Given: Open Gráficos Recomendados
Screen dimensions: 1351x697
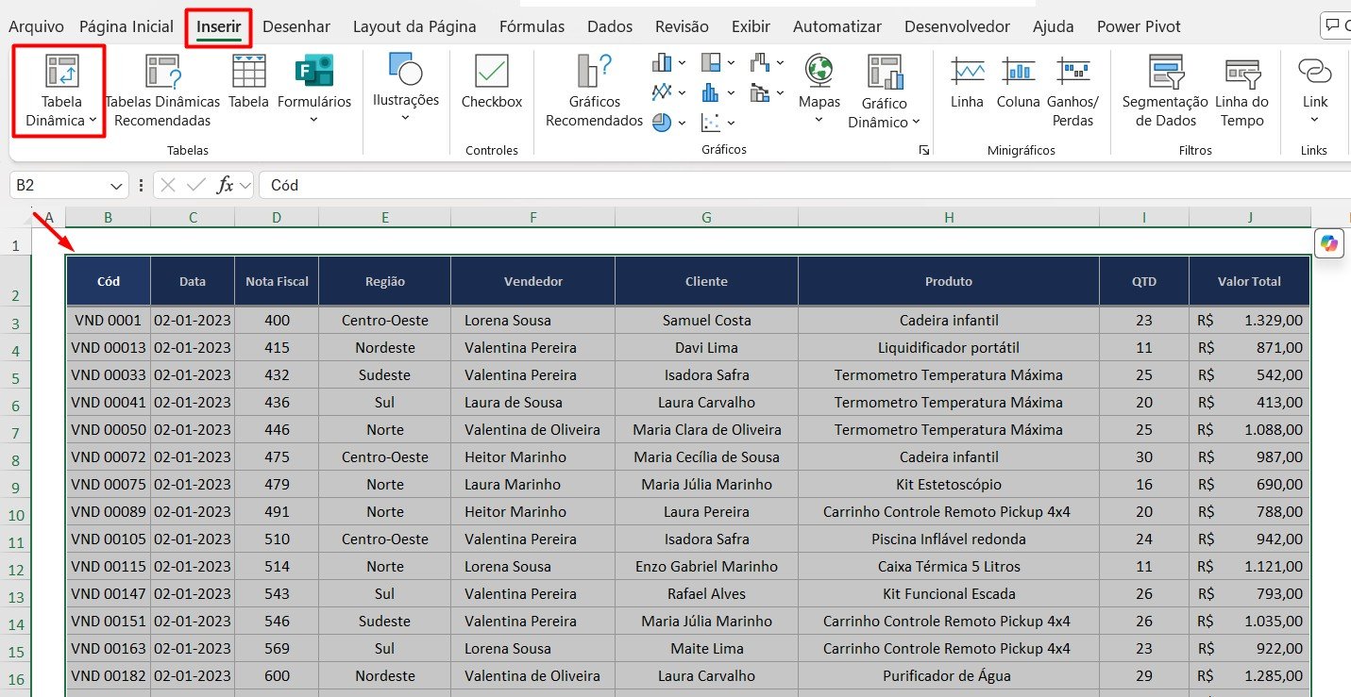Looking at the screenshot, I should coord(594,91).
